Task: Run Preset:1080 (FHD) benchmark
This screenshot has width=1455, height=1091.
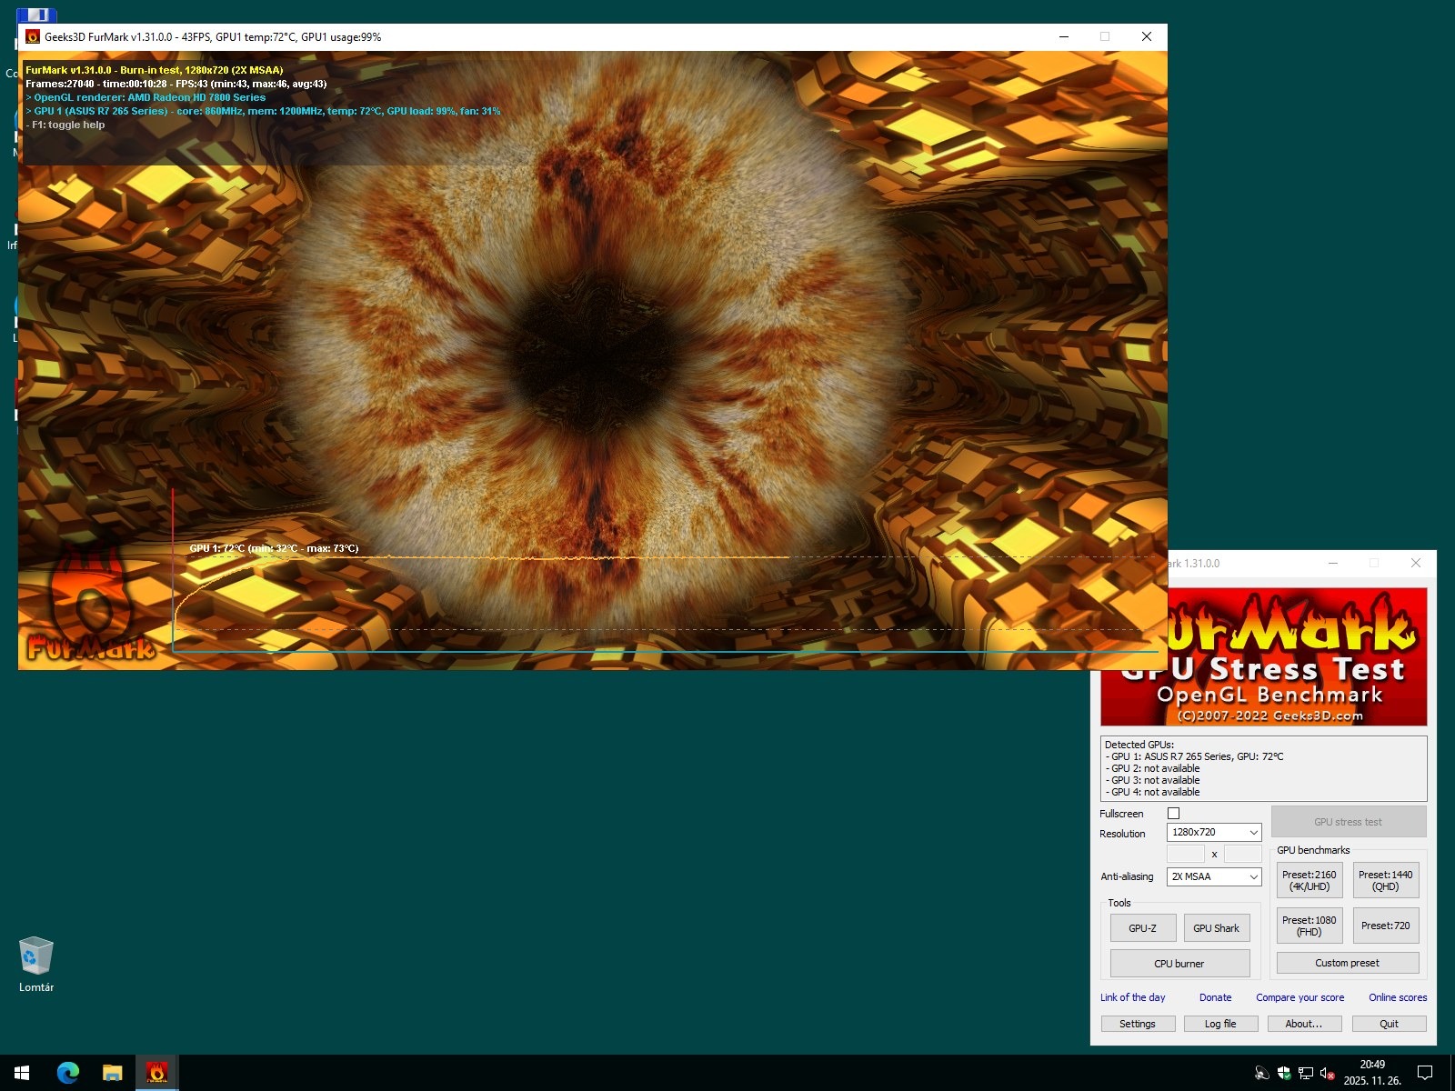Action: 1309,926
